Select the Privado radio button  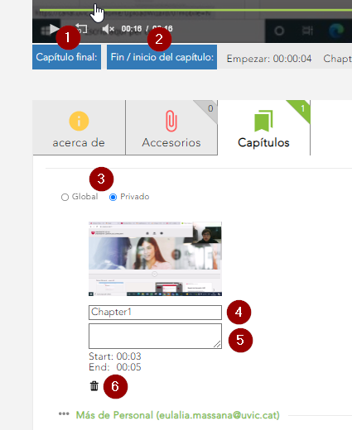113,197
